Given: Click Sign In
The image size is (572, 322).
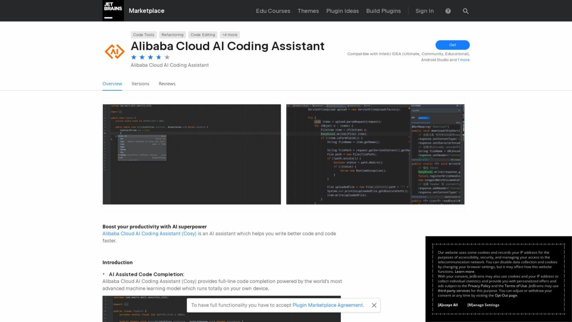Looking at the screenshot, I should tap(424, 11).
